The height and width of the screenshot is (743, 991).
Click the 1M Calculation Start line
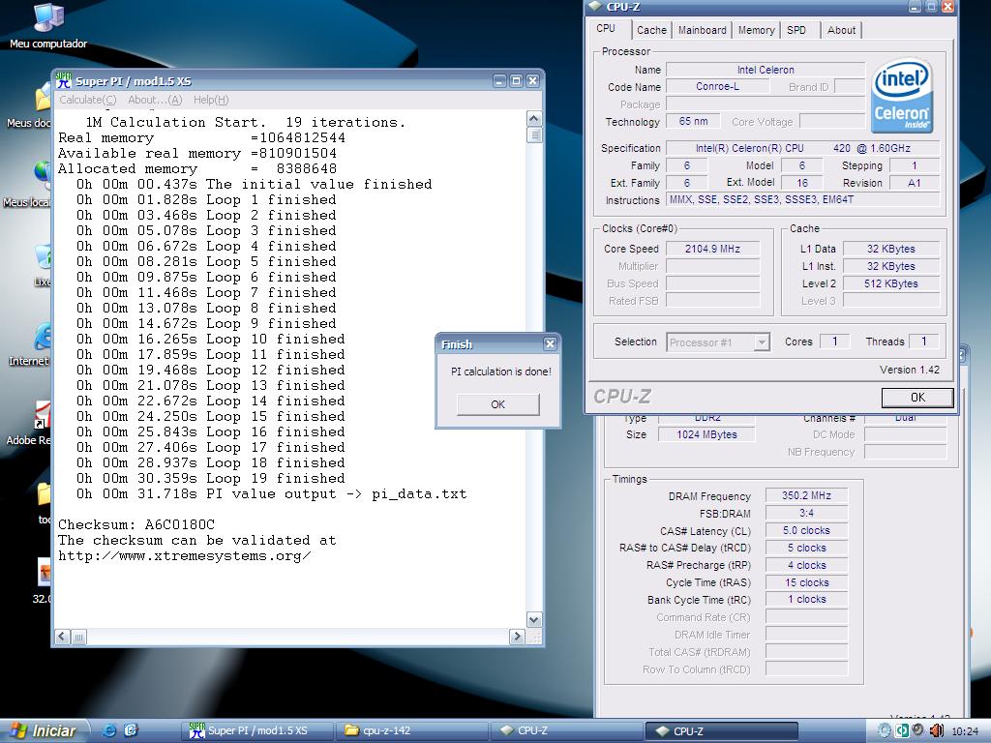(245, 122)
